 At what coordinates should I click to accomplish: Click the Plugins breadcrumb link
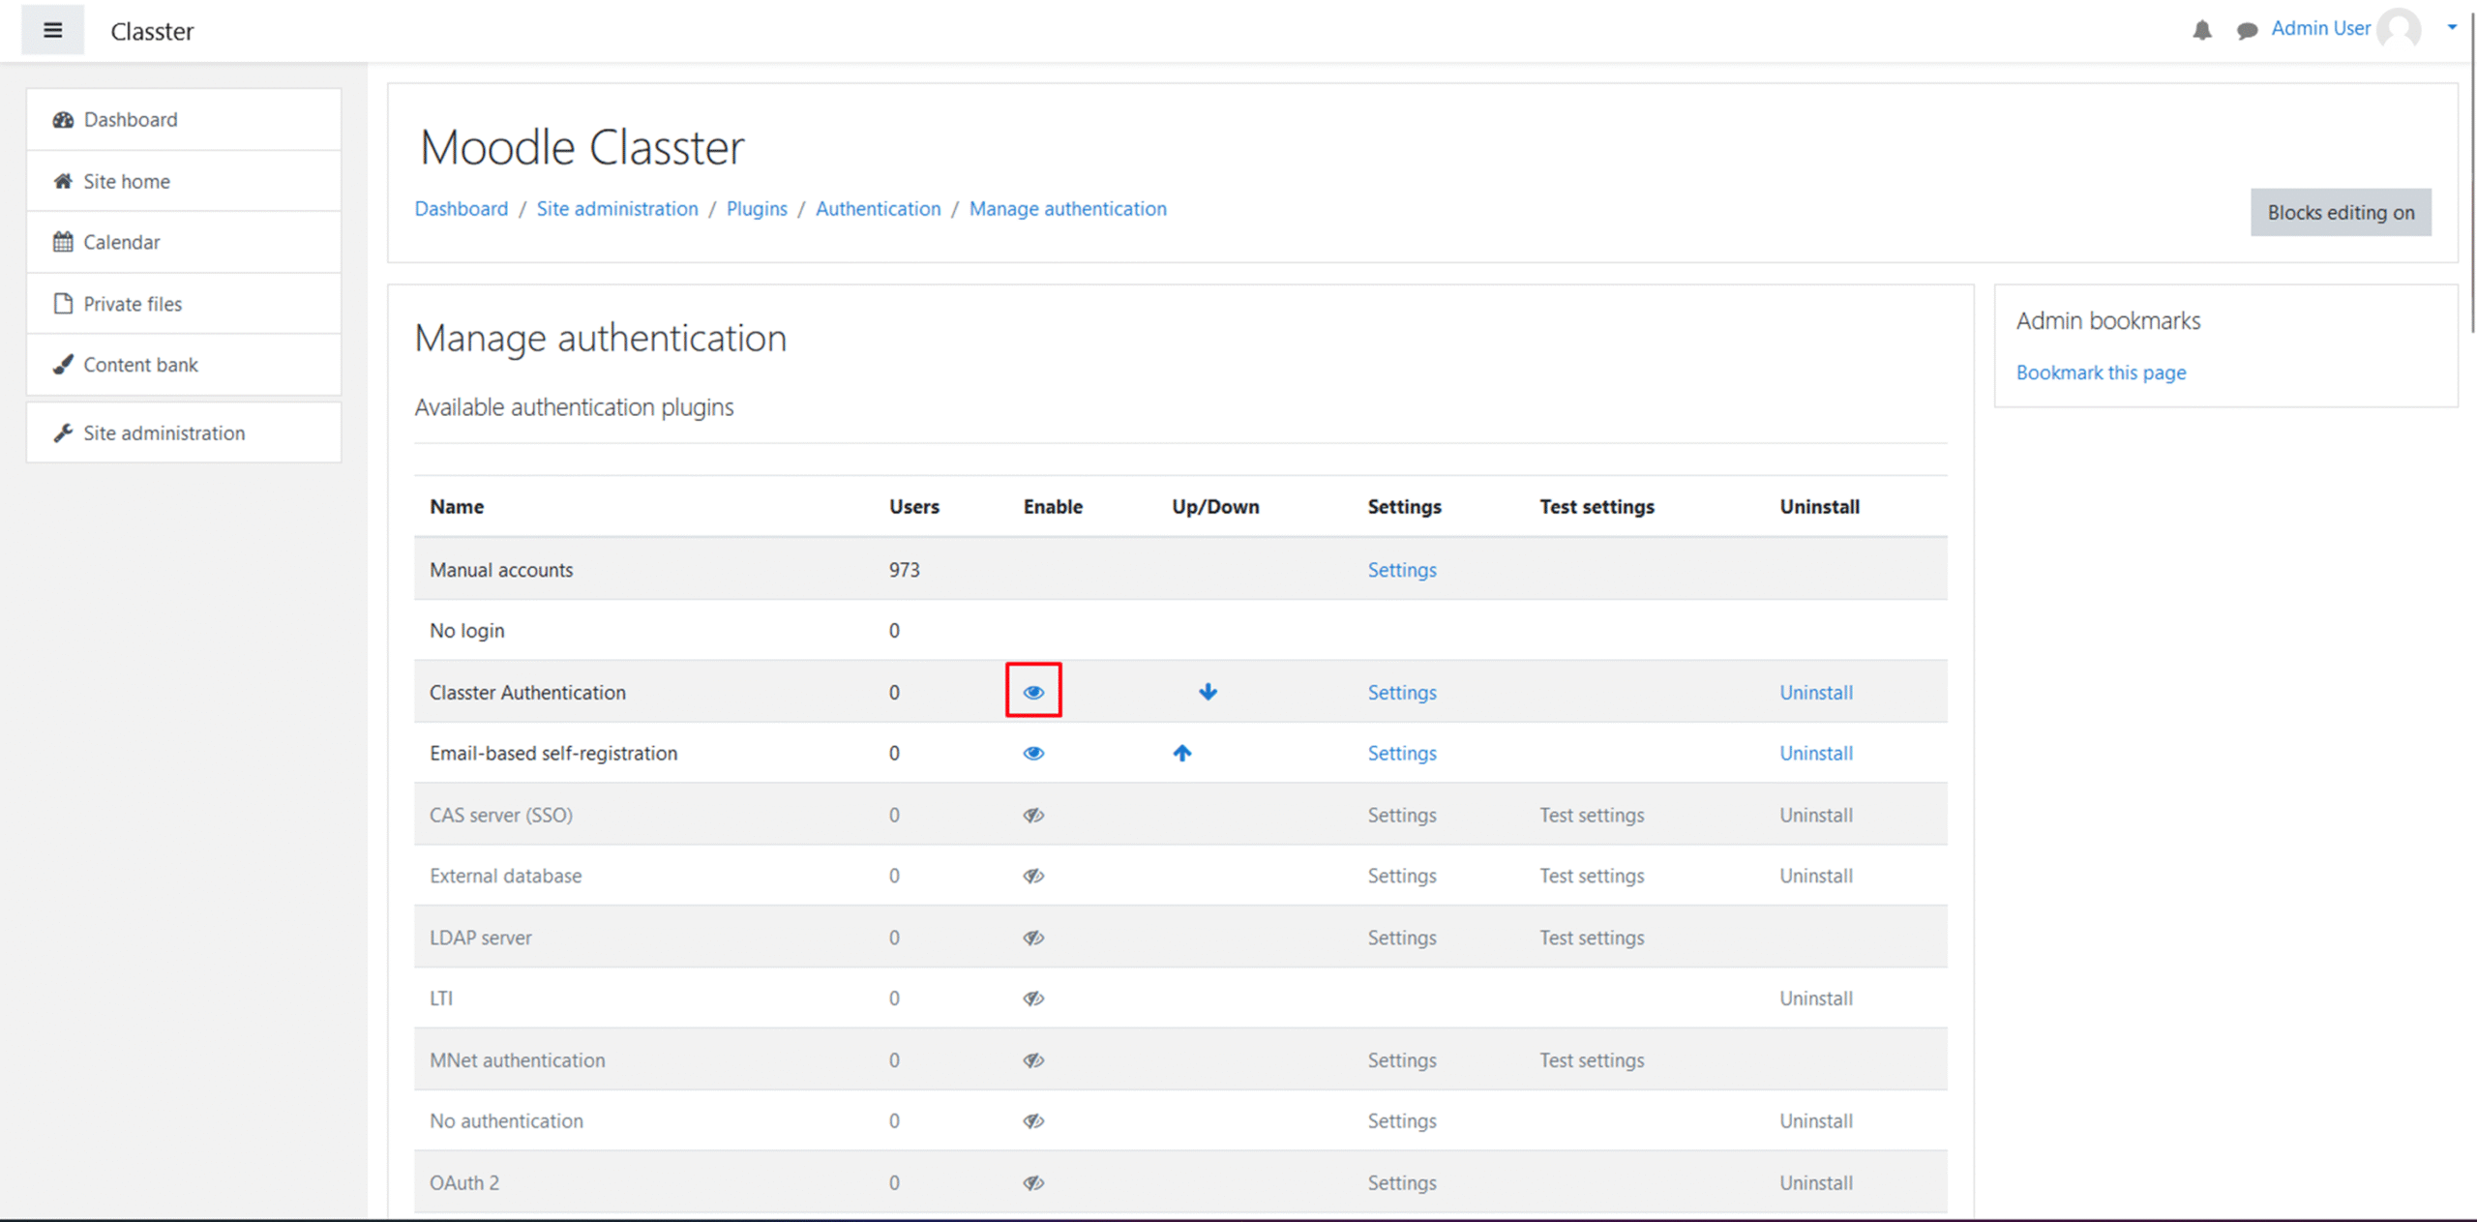click(x=757, y=209)
